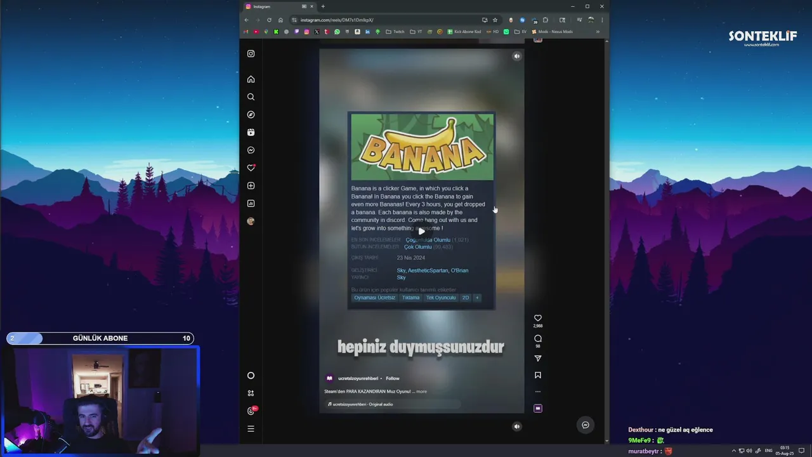Open the Dashboard insights icon
Viewport: 812px width, 457px height.
251,204
